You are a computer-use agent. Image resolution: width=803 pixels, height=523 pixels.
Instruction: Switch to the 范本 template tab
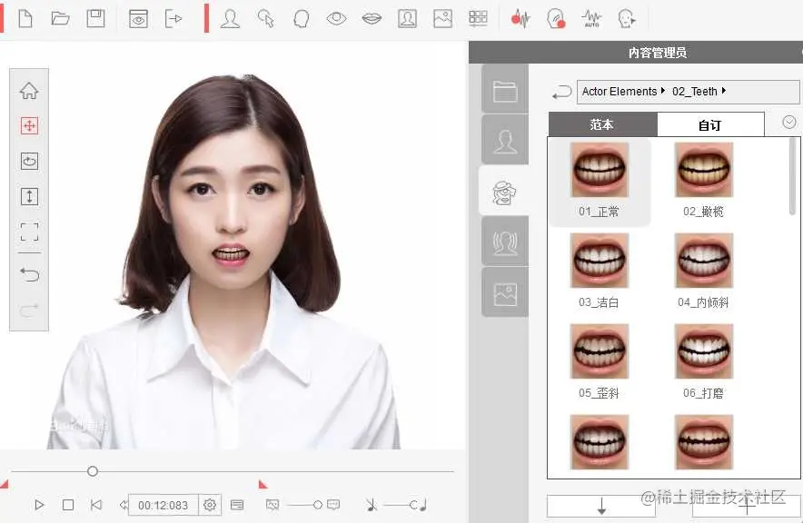point(603,125)
